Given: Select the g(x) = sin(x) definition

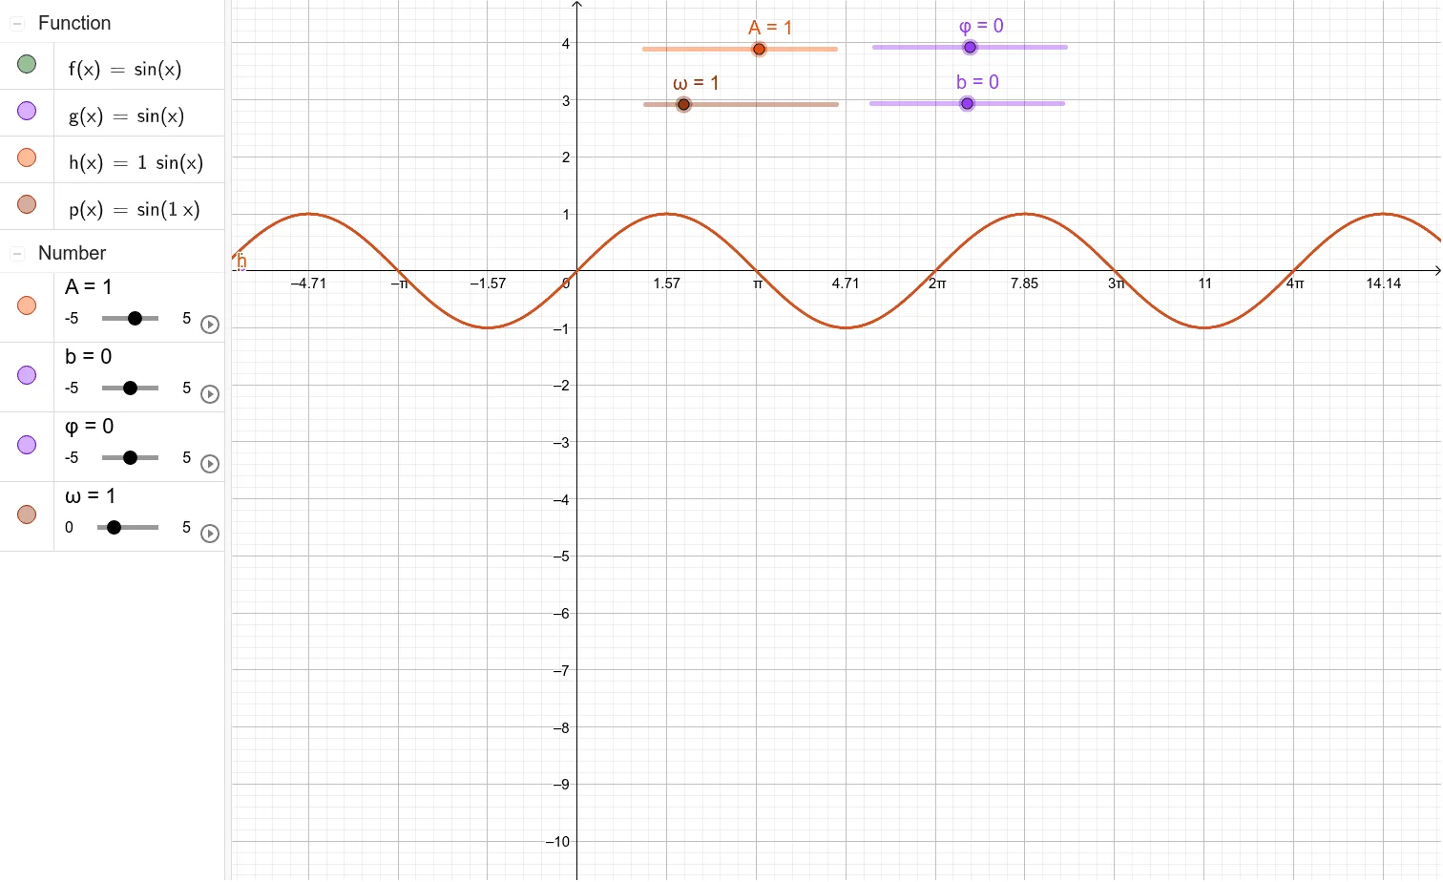Looking at the screenshot, I should pyautogui.click(x=126, y=115).
